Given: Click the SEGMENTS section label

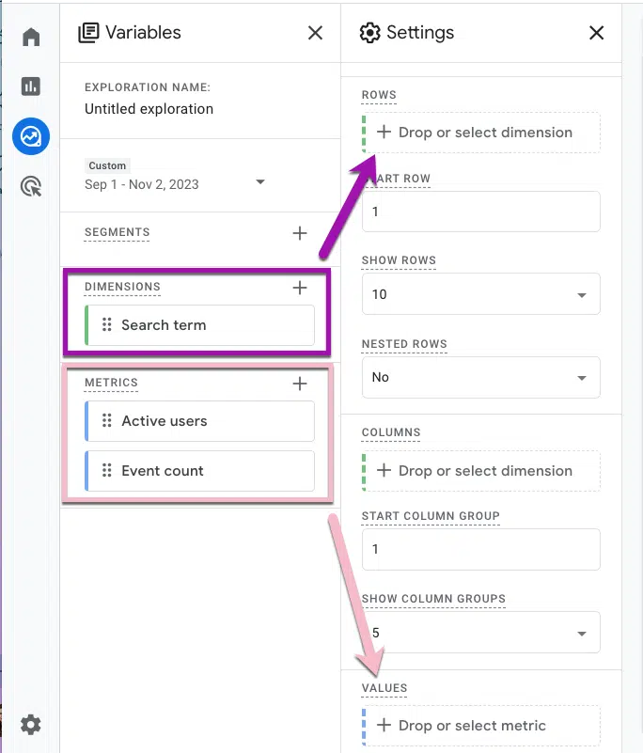Looking at the screenshot, I should click(x=118, y=232).
